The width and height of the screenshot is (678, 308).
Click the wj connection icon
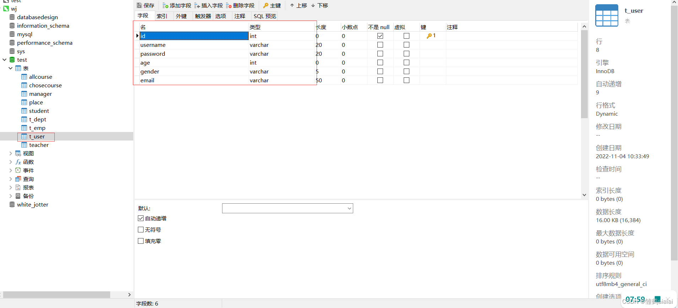tap(6, 9)
